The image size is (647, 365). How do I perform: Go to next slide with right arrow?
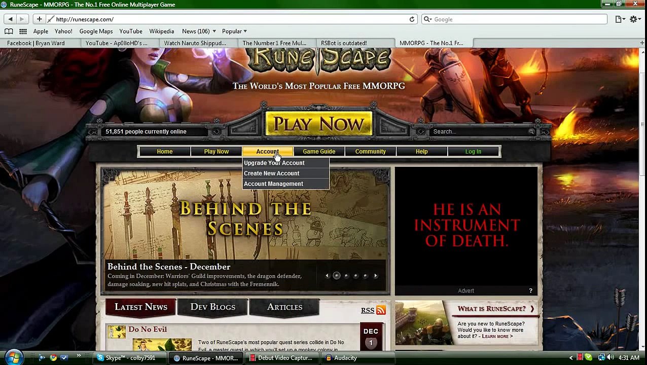click(376, 276)
